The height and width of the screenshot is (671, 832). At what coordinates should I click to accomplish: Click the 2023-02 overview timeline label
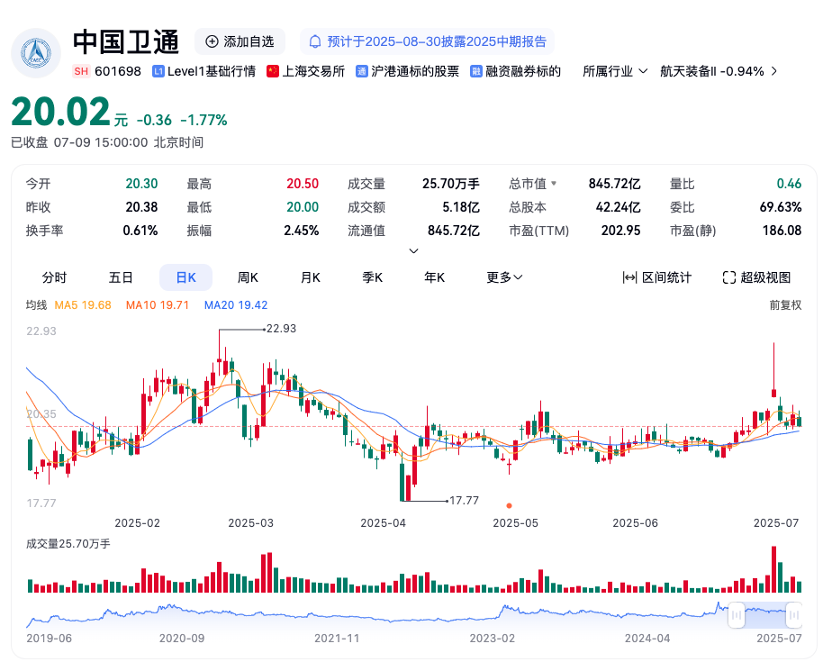(x=493, y=638)
